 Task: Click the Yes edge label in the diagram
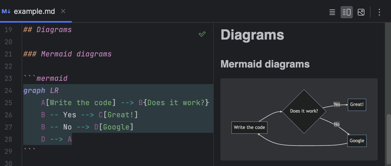pyautogui.click(x=336, y=104)
